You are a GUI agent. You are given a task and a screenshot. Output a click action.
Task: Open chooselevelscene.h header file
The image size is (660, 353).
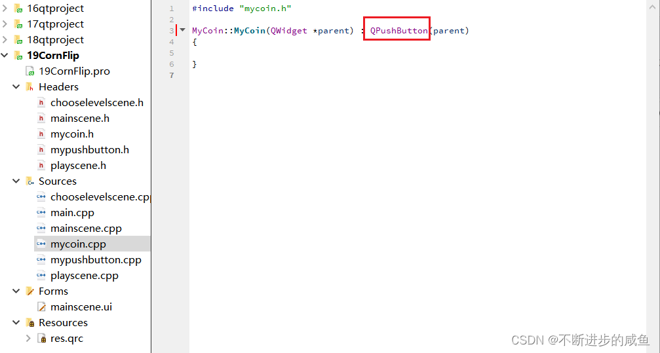(97, 103)
